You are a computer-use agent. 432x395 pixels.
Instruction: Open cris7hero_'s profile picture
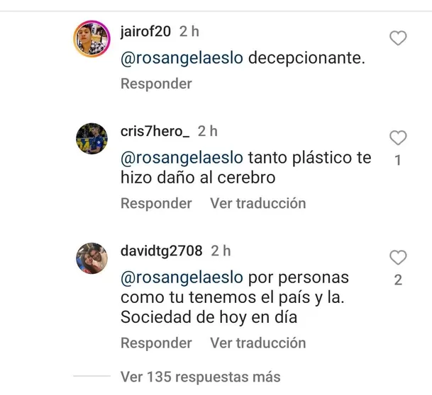coord(92,138)
